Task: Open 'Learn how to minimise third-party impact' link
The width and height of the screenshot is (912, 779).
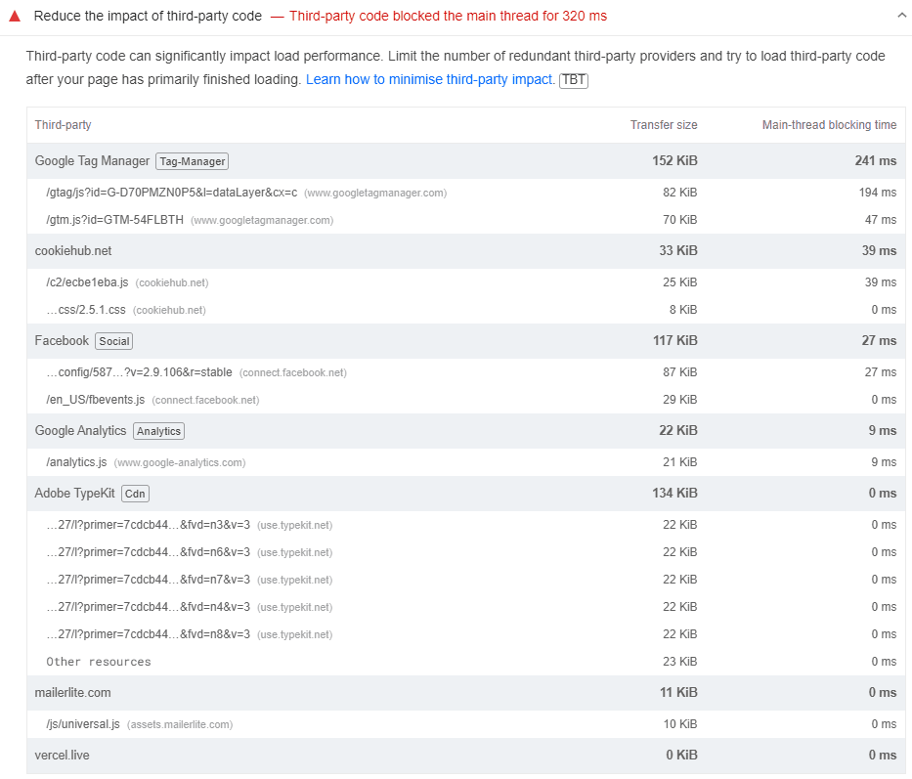Action: pos(430,80)
